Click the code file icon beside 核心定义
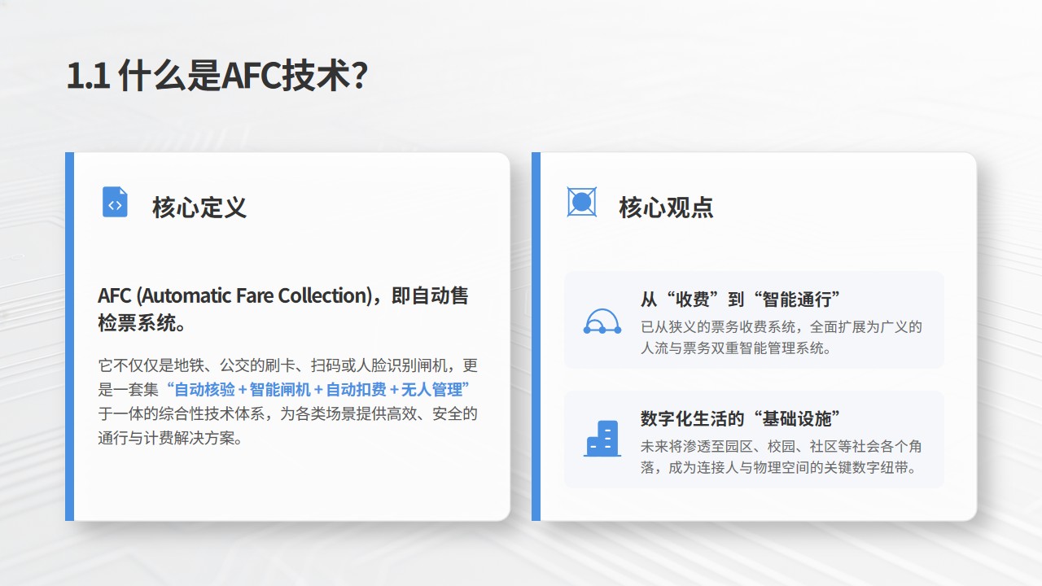The height and width of the screenshot is (586, 1042). click(x=115, y=202)
